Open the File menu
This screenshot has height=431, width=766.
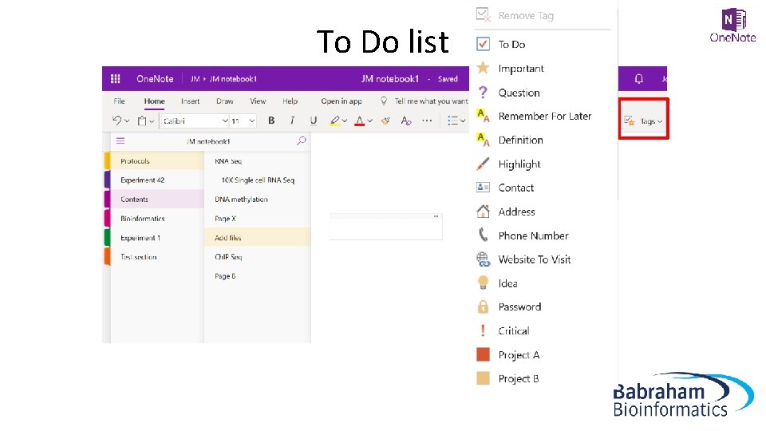[x=119, y=101]
